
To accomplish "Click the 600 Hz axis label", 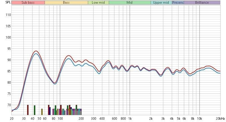I will coord(115,119).
